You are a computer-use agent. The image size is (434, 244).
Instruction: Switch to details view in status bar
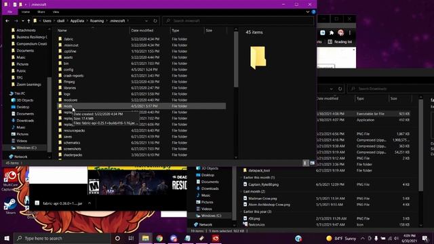click(x=305, y=163)
